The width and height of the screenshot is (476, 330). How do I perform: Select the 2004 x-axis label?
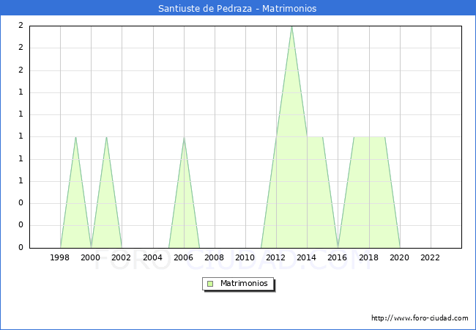[x=153, y=257]
